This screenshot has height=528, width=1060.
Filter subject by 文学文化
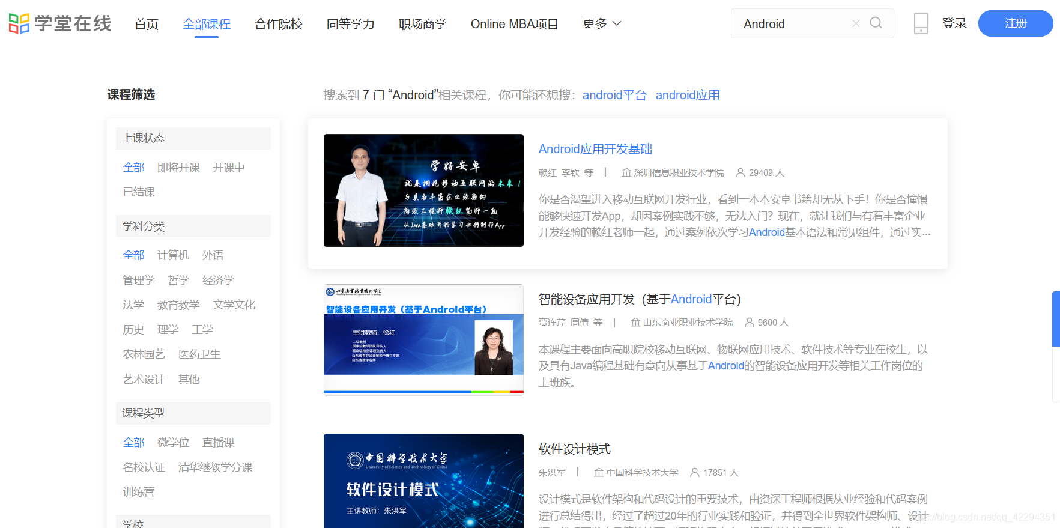pyautogui.click(x=234, y=305)
